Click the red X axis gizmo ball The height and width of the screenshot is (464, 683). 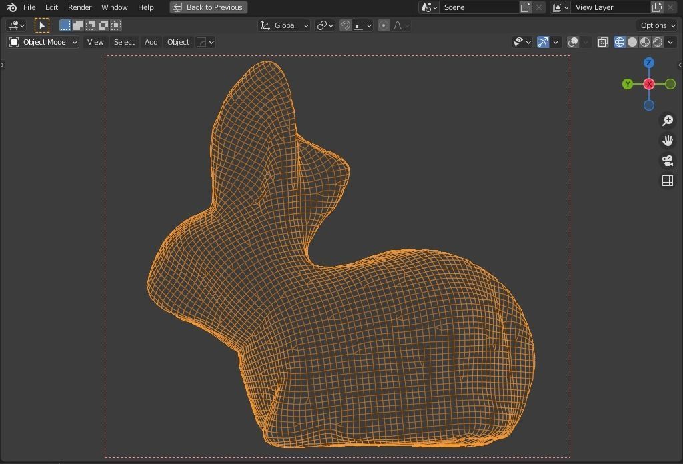point(649,84)
